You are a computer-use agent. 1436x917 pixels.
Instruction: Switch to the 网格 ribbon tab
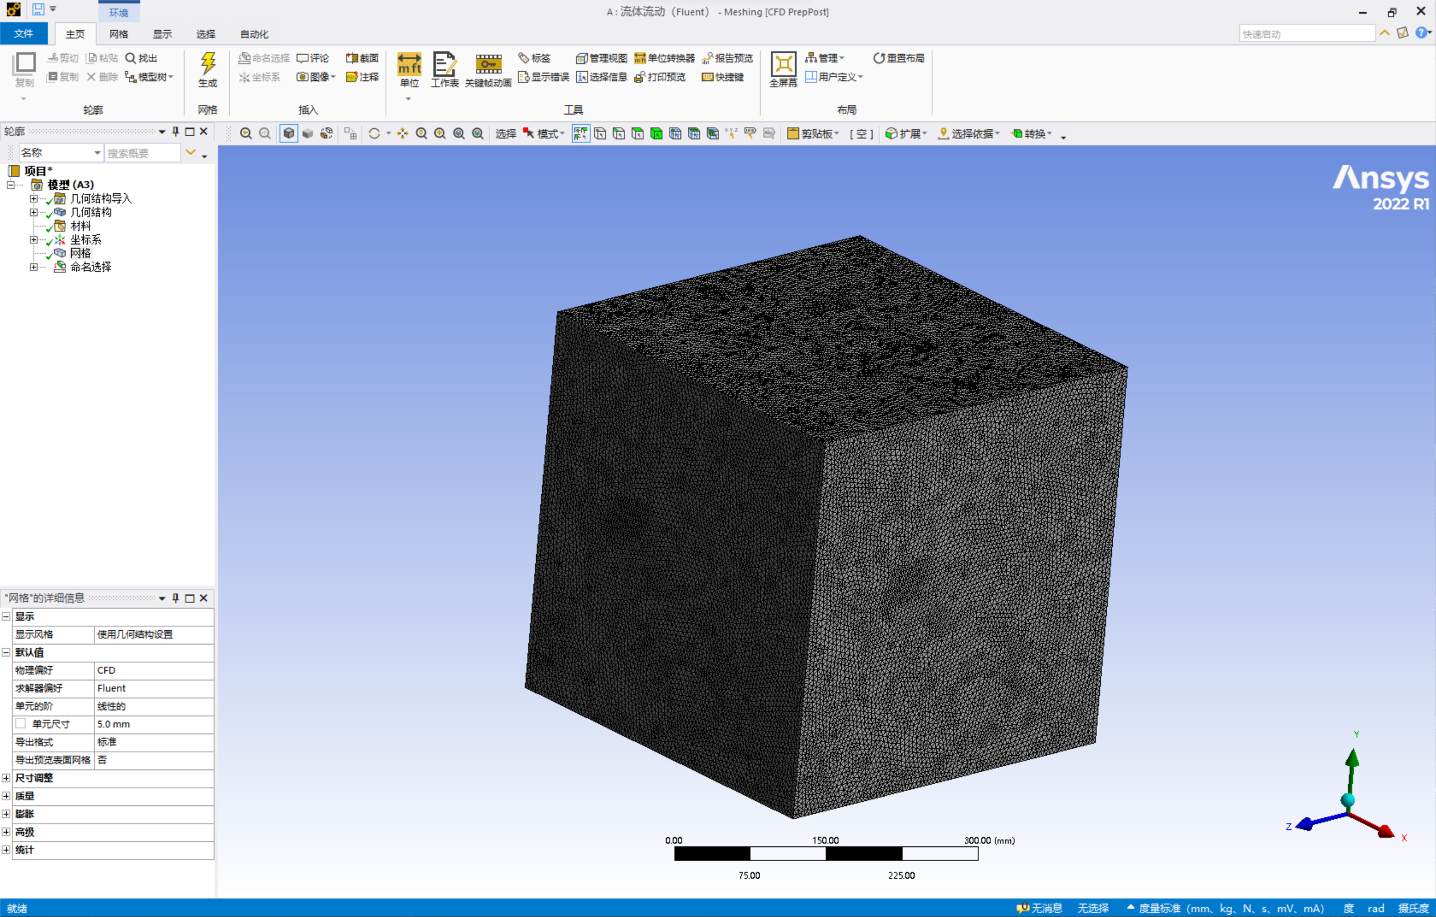pyautogui.click(x=119, y=34)
